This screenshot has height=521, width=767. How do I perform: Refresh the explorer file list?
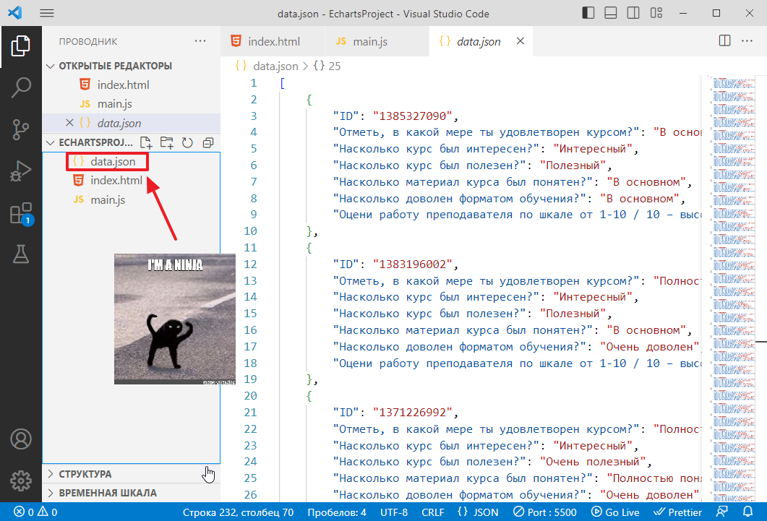click(187, 142)
